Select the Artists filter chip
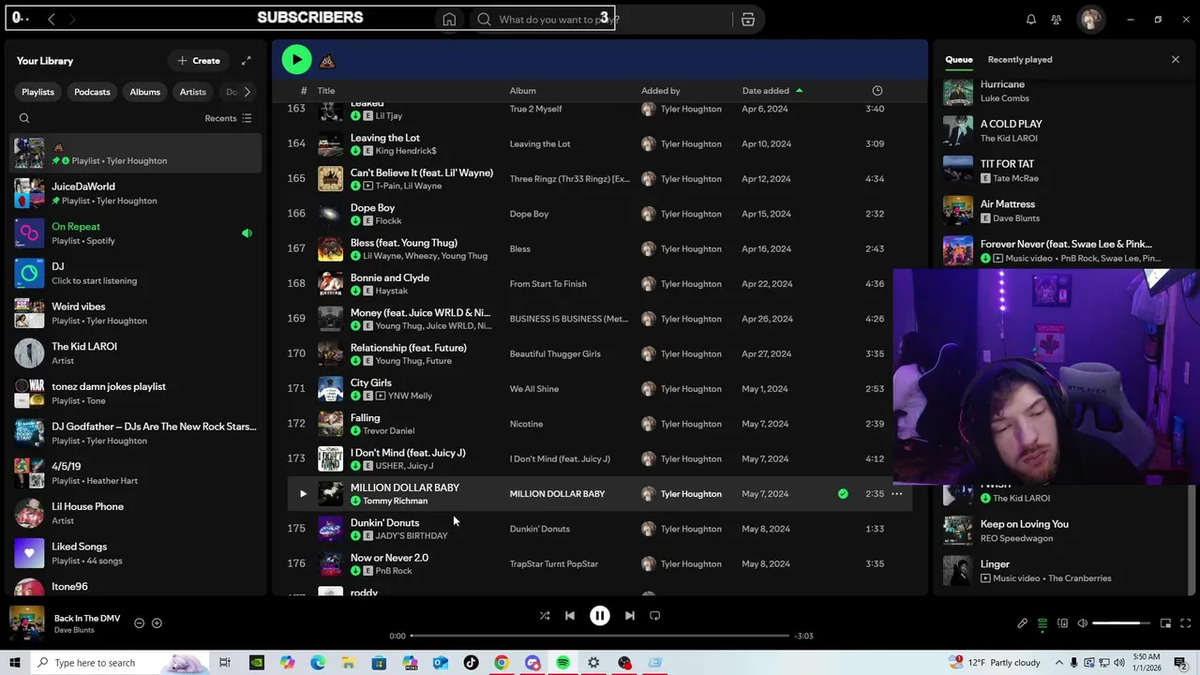This screenshot has height=675, width=1200. click(193, 92)
